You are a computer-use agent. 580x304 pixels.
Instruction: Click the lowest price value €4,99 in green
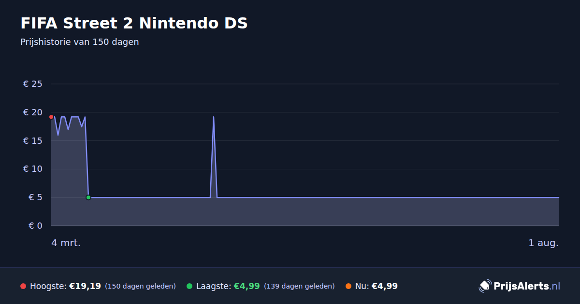coord(247,286)
